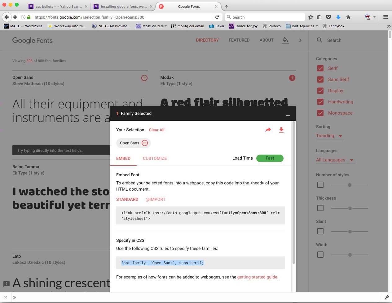Open the MACL — WordPress bookmark

point(23,26)
